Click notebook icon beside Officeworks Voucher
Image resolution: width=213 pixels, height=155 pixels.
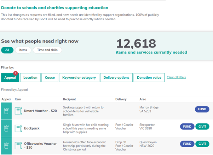click(x=18, y=146)
